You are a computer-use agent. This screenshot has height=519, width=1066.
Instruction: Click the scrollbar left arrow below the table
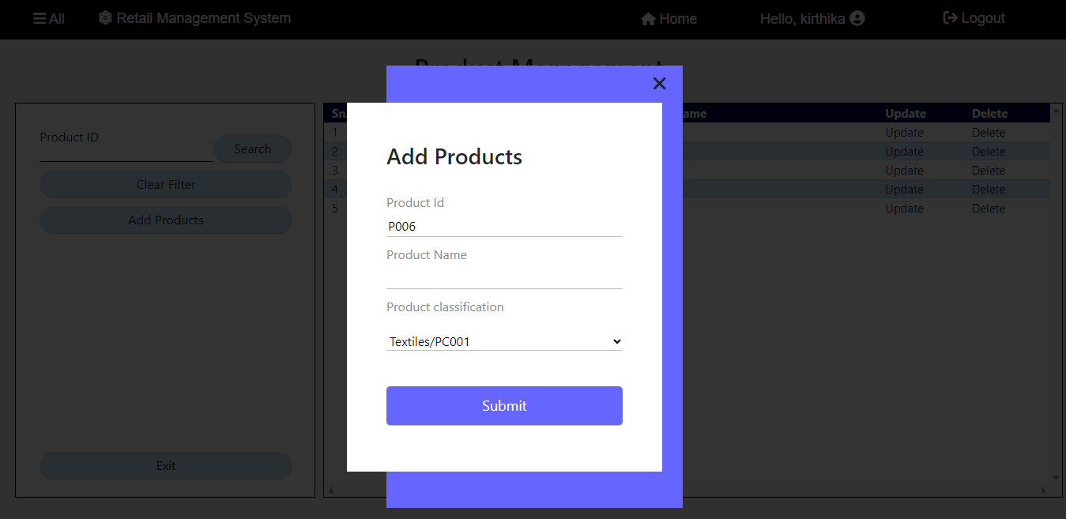331,491
